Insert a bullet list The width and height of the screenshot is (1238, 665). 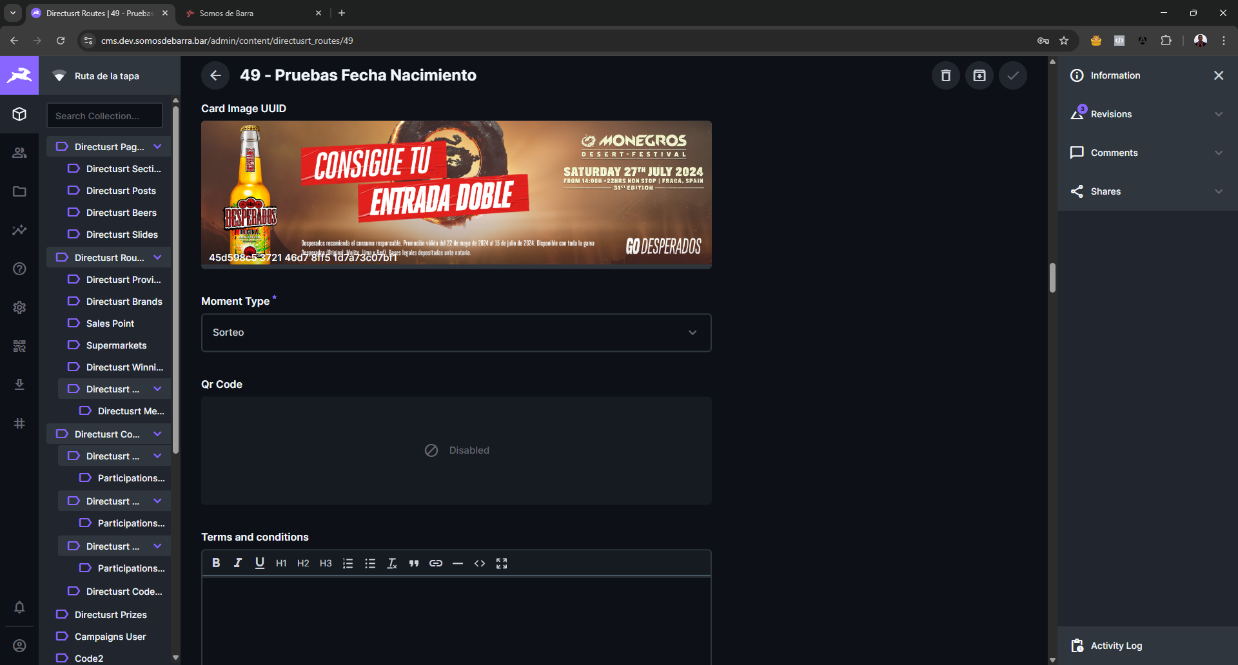(x=370, y=563)
